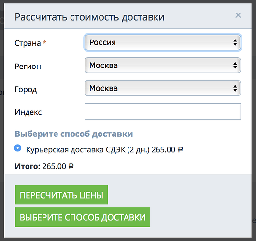Click the Выберите способ доставки heading
This screenshot has width=256, height=241.
point(74,134)
